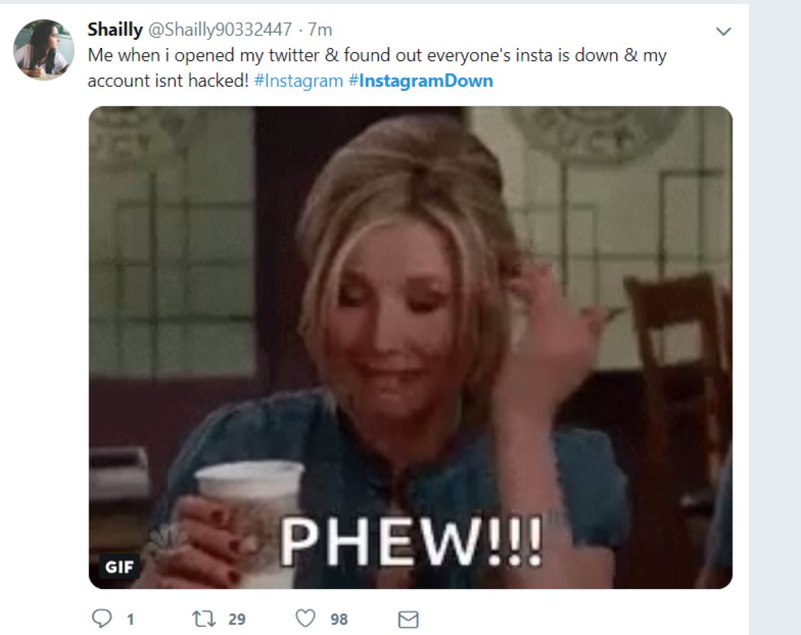Share via the envelope message icon
This screenshot has height=635, width=801.
pos(408,620)
